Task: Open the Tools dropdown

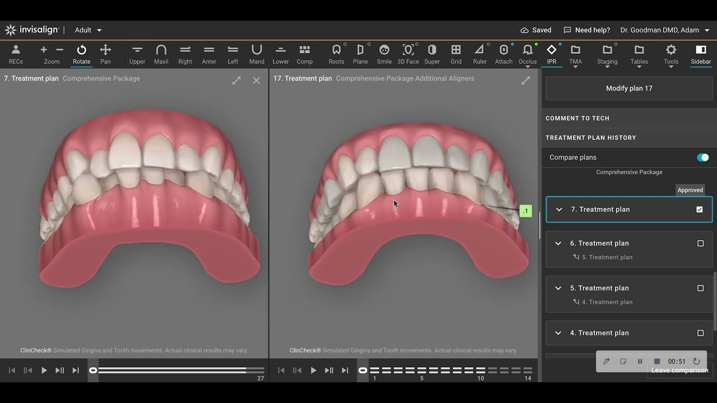Action: 671,55
